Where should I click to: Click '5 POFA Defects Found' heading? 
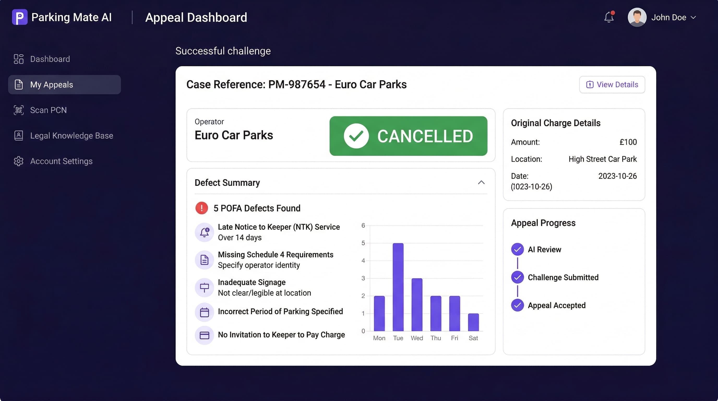257,208
